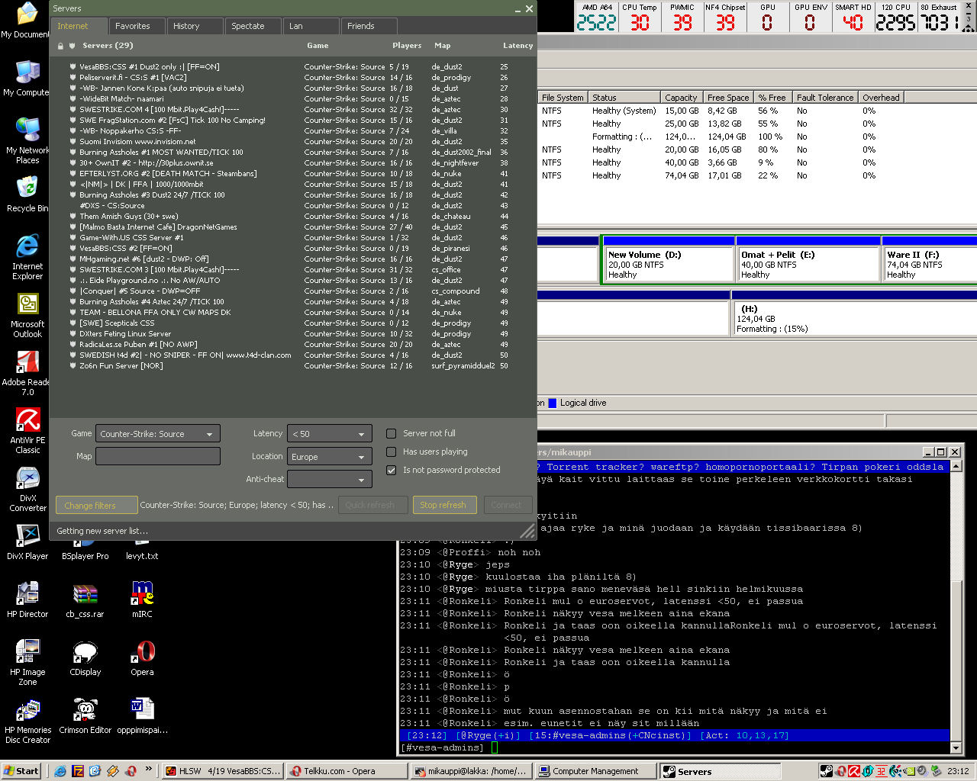Open the Latency filter dropdown

pos(330,433)
